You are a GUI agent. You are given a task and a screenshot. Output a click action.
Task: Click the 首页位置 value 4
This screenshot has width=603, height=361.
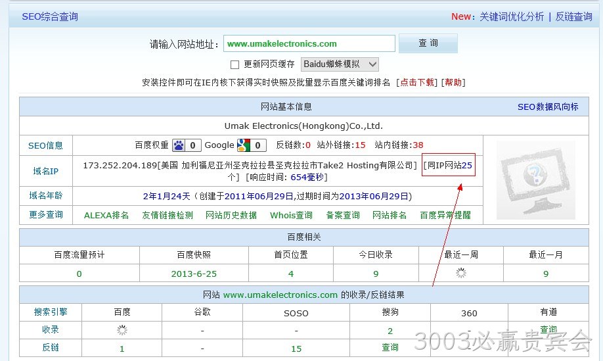(x=291, y=274)
